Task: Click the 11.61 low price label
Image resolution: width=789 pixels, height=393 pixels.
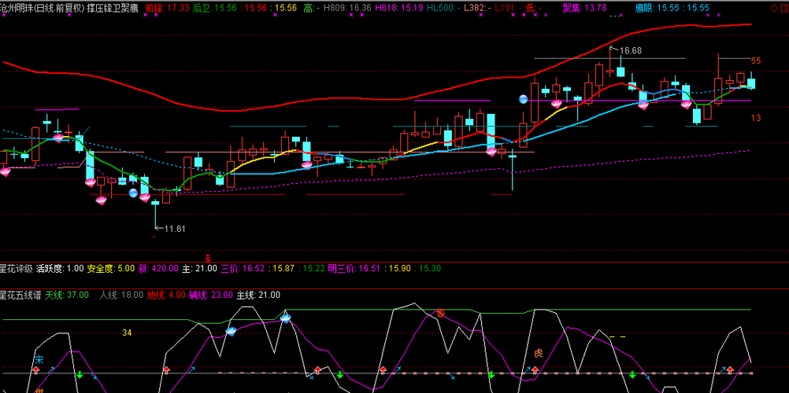Action: point(175,229)
